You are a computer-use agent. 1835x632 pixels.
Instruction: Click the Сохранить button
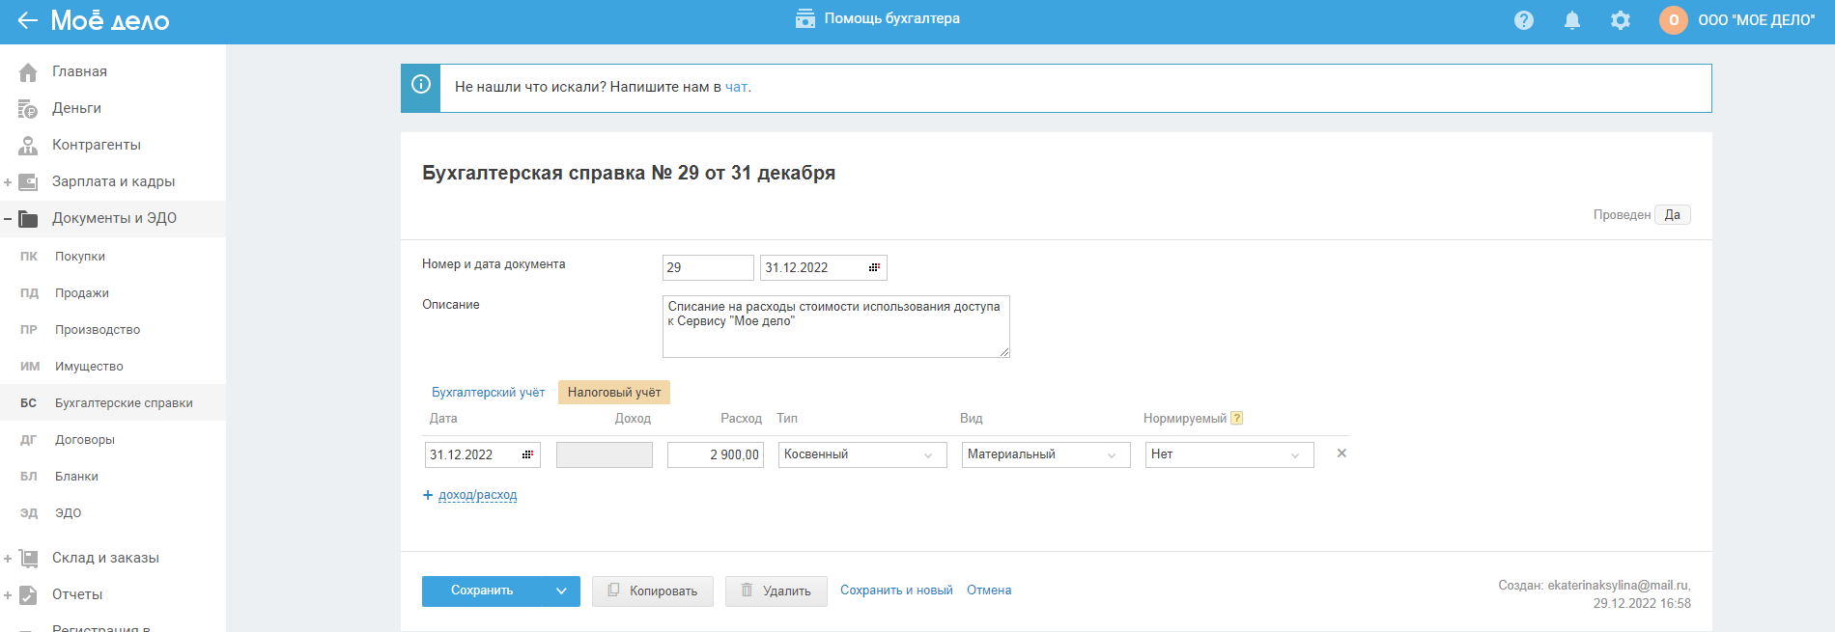(x=482, y=591)
